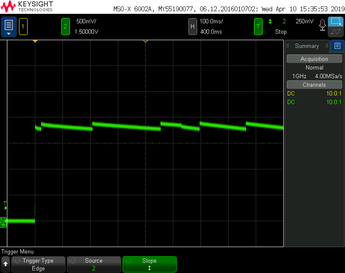
Task: Change the trigger Source softkey
Action: point(94,264)
